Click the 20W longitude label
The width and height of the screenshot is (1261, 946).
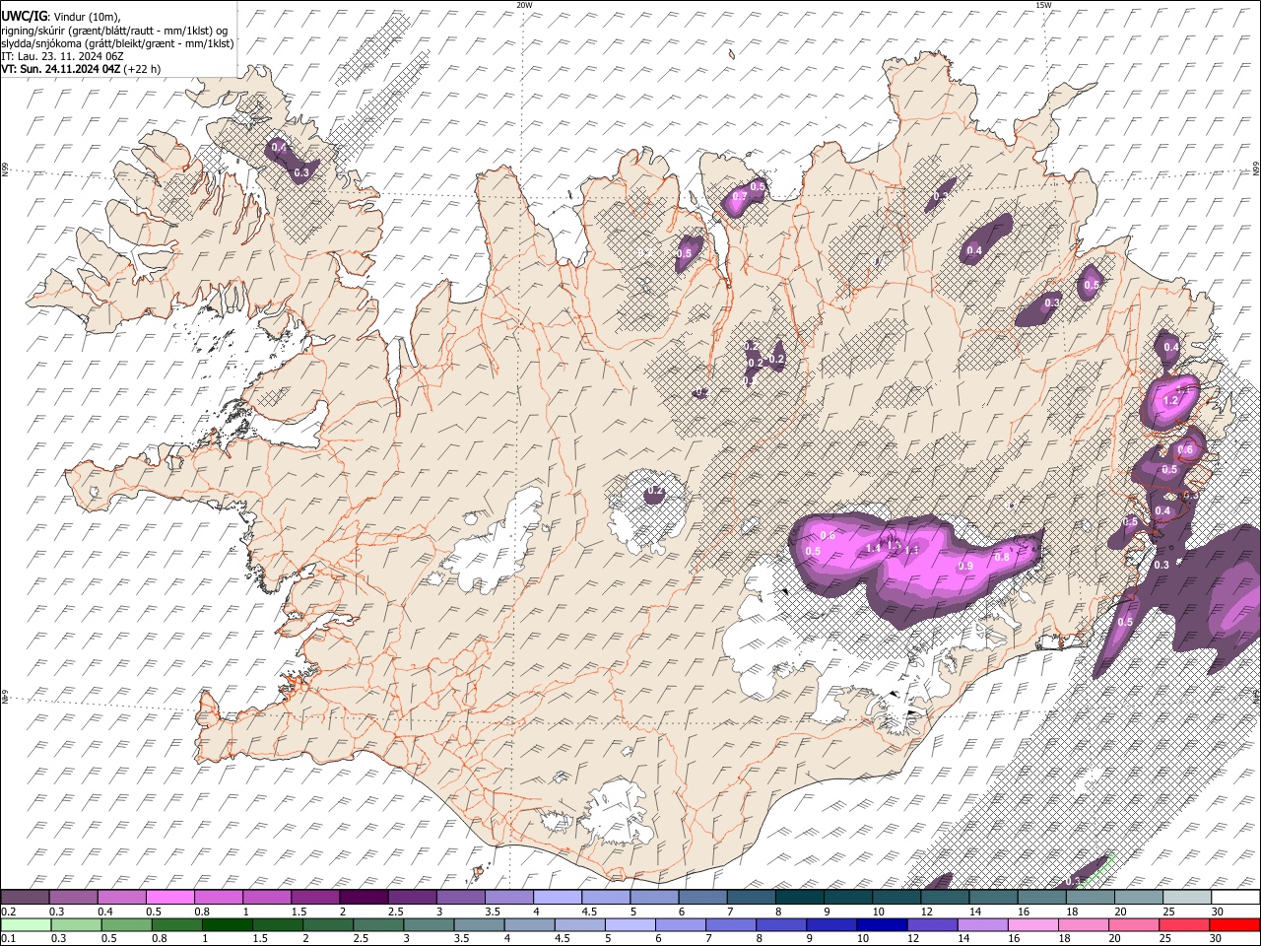tap(524, 5)
